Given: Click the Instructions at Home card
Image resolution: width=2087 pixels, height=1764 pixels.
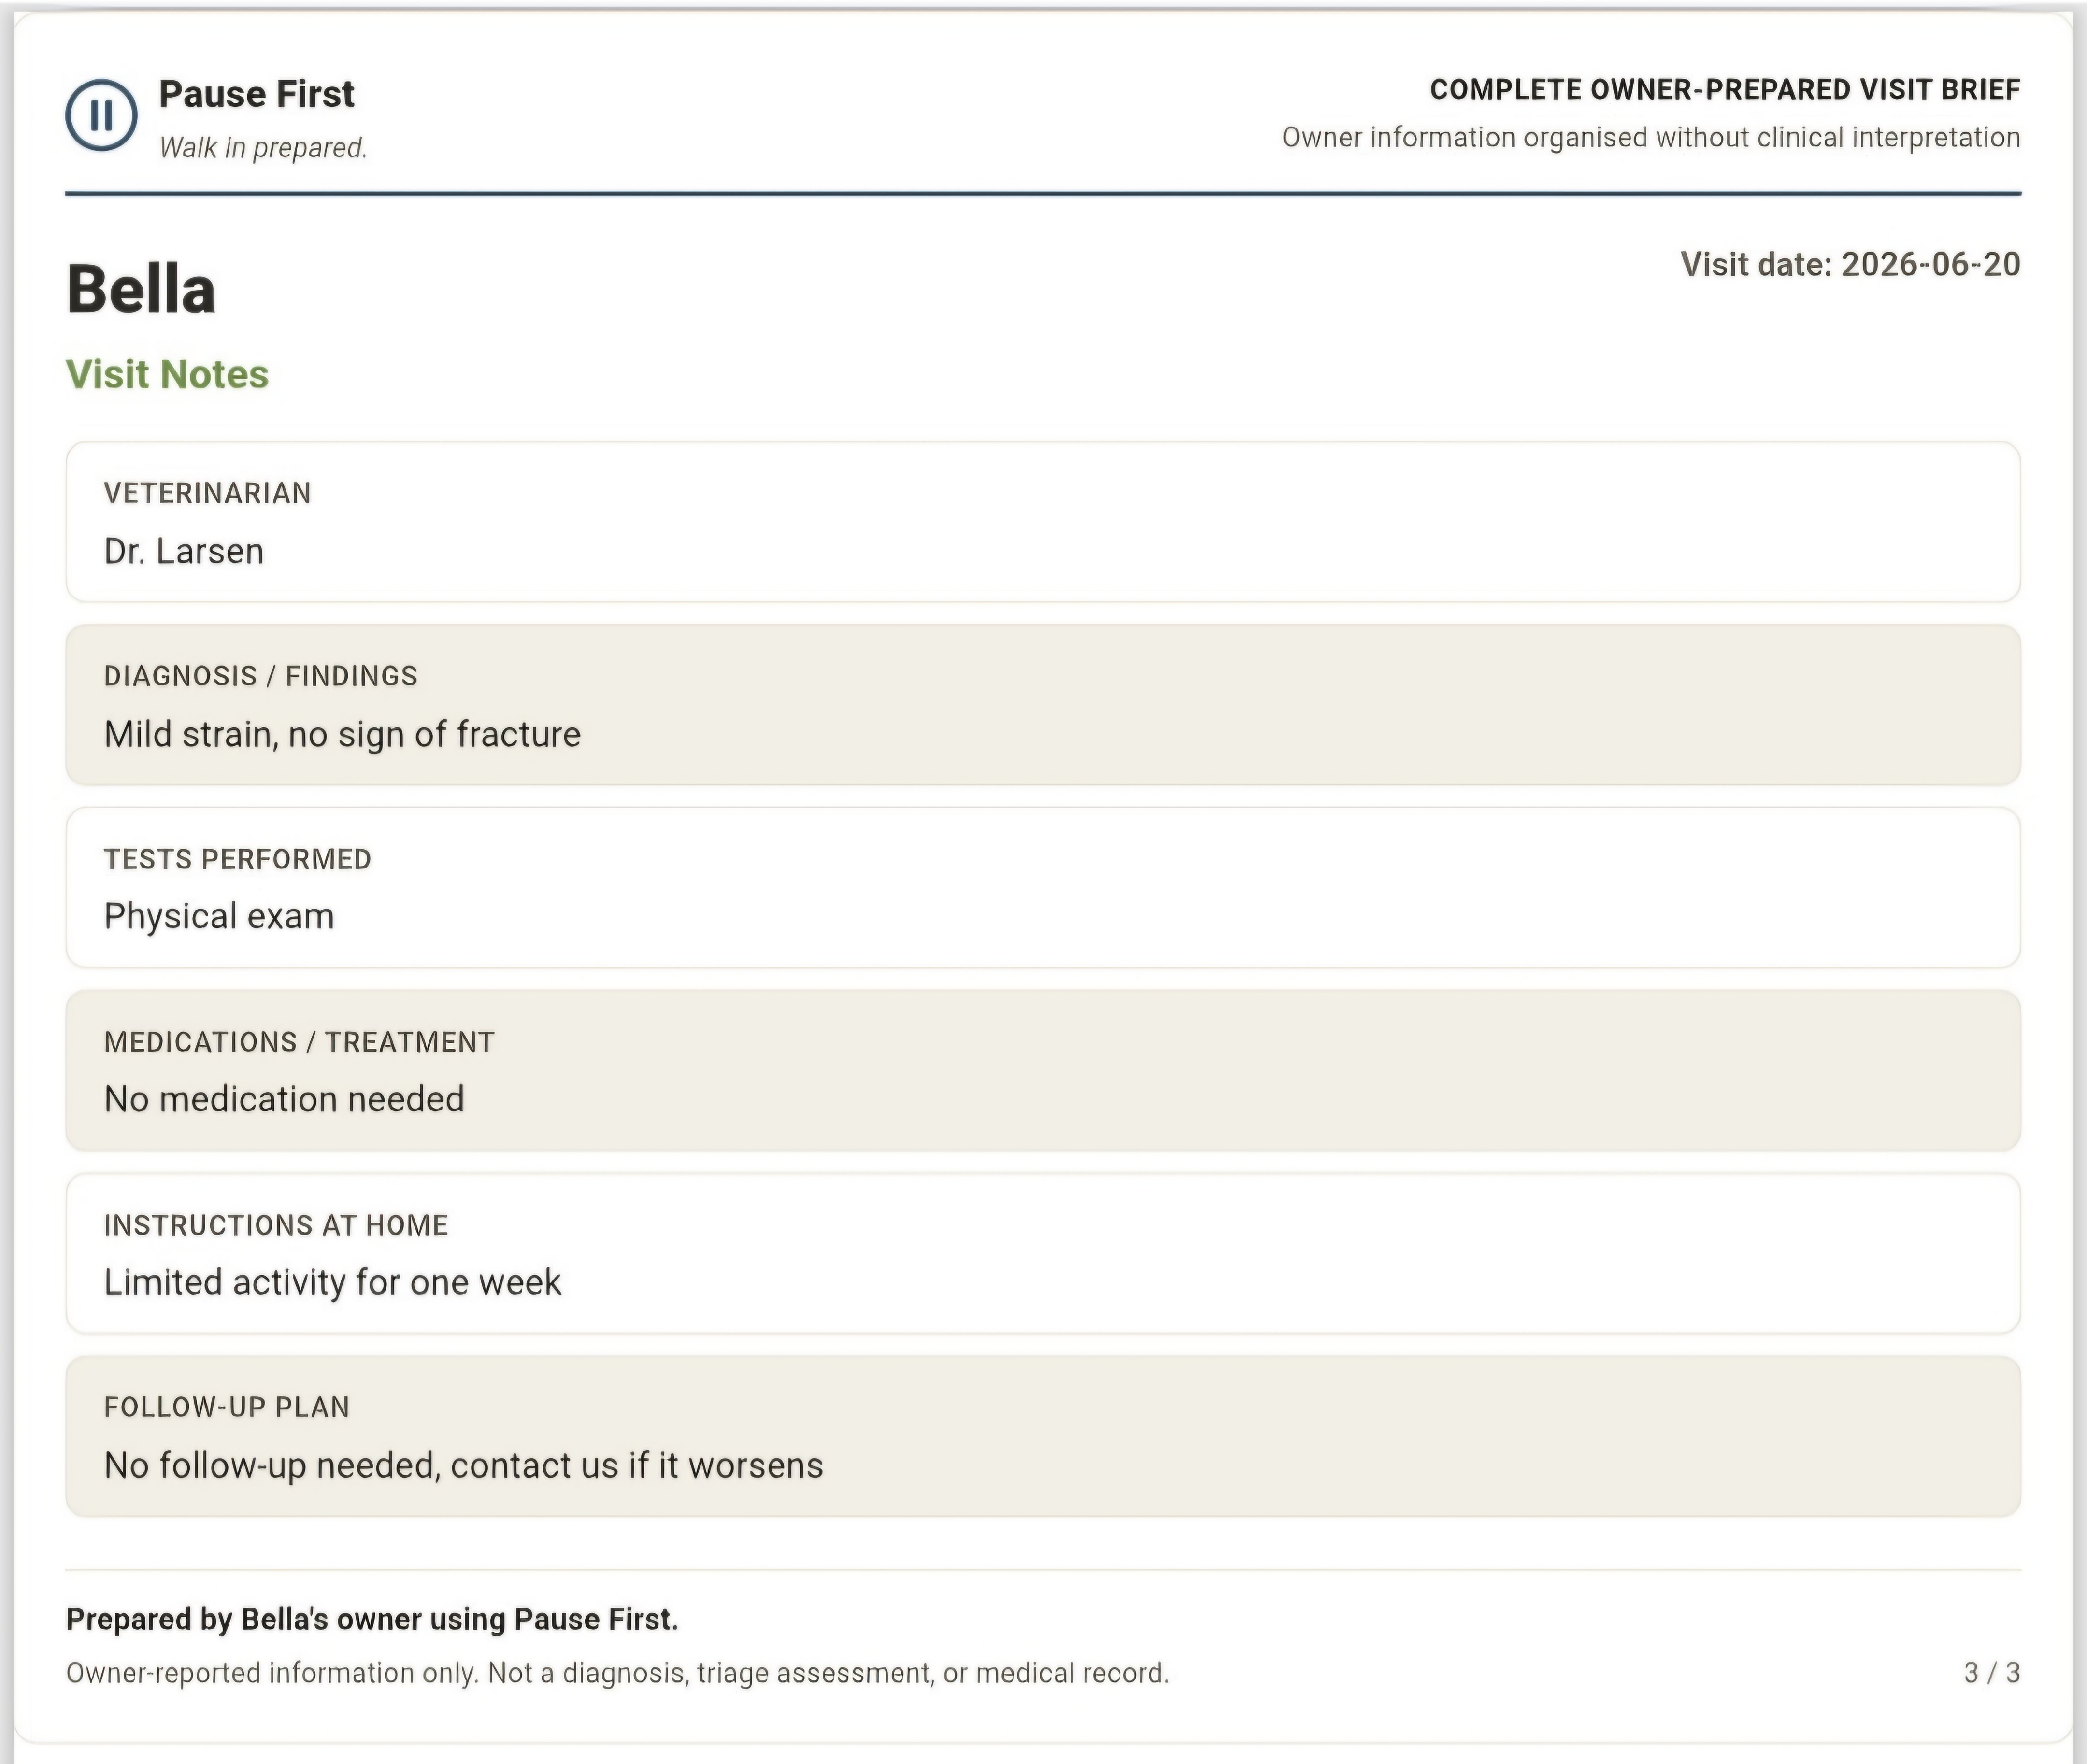Looking at the screenshot, I should pyautogui.click(x=1043, y=1254).
